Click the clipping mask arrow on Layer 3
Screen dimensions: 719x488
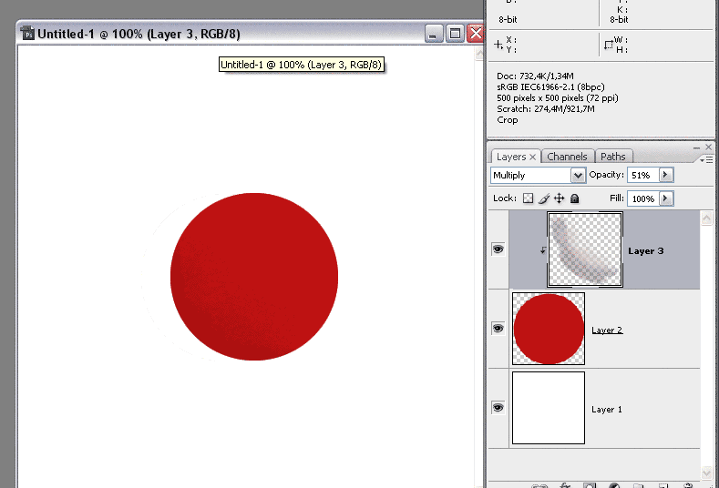542,250
